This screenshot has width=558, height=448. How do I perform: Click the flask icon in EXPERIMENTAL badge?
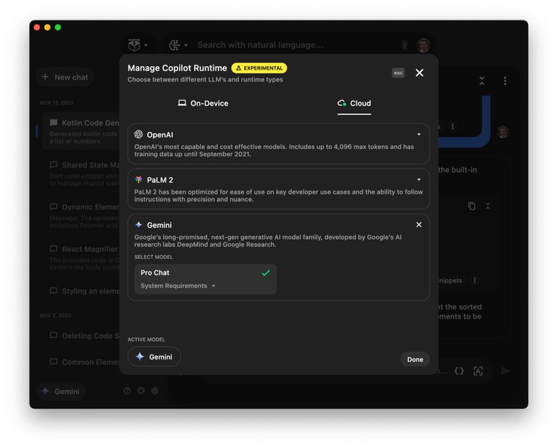pos(239,68)
